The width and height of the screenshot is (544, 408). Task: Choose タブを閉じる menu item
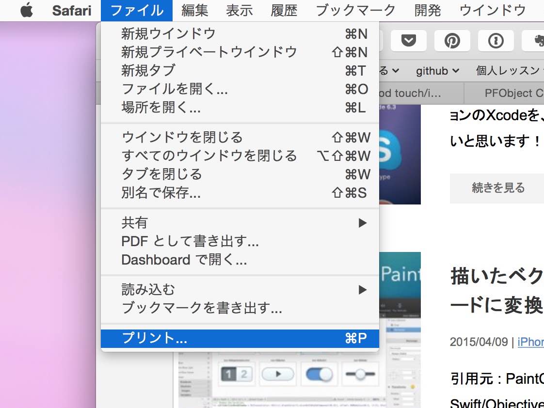pyautogui.click(x=240, y=174)
